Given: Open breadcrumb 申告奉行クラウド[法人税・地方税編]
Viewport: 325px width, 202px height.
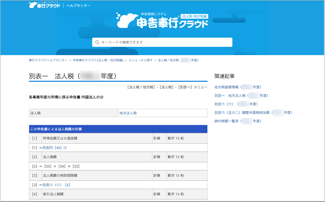Looking at the screenshot, I should coord(98,60).
